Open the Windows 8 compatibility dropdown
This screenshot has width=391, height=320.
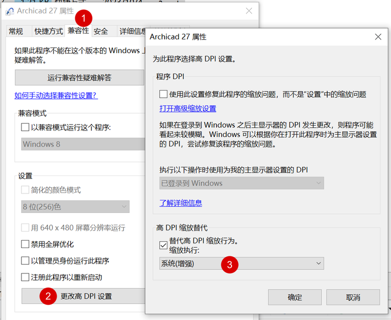(83, 144)
